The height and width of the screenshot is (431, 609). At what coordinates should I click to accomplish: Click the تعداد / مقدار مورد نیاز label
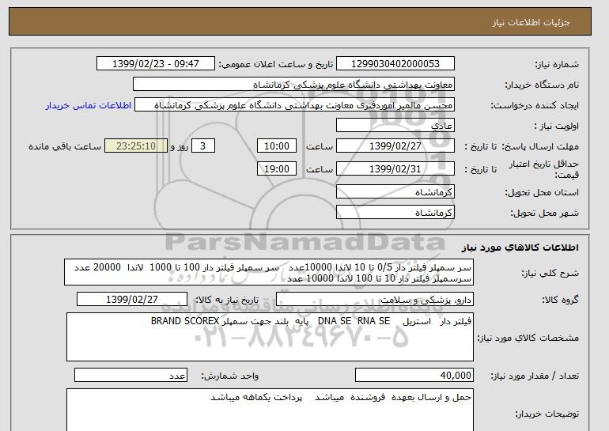click(x=535, y=376)
